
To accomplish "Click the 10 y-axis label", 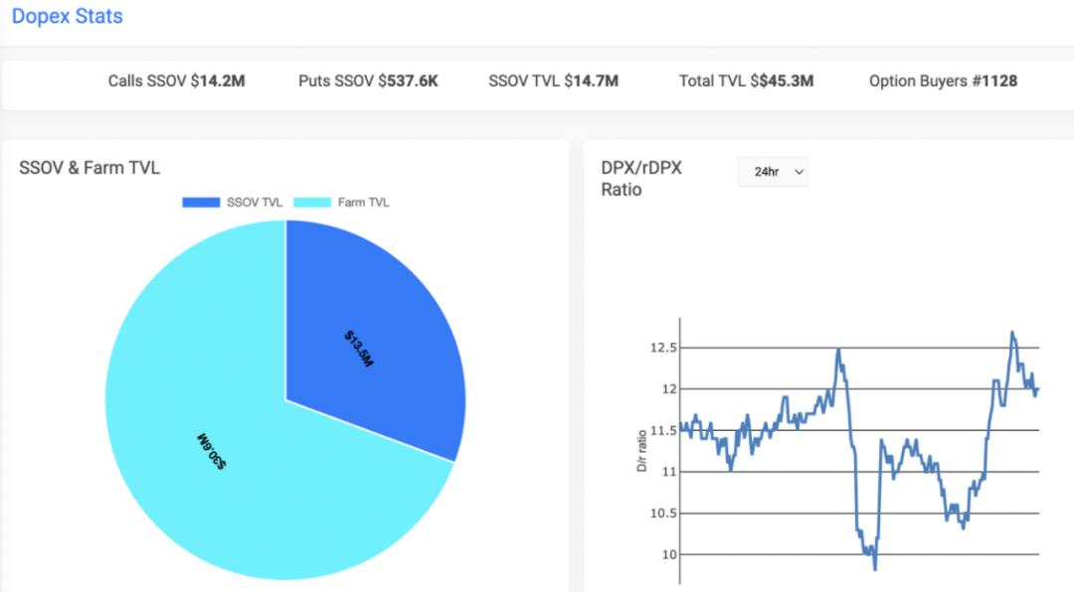I will point(667,554).
